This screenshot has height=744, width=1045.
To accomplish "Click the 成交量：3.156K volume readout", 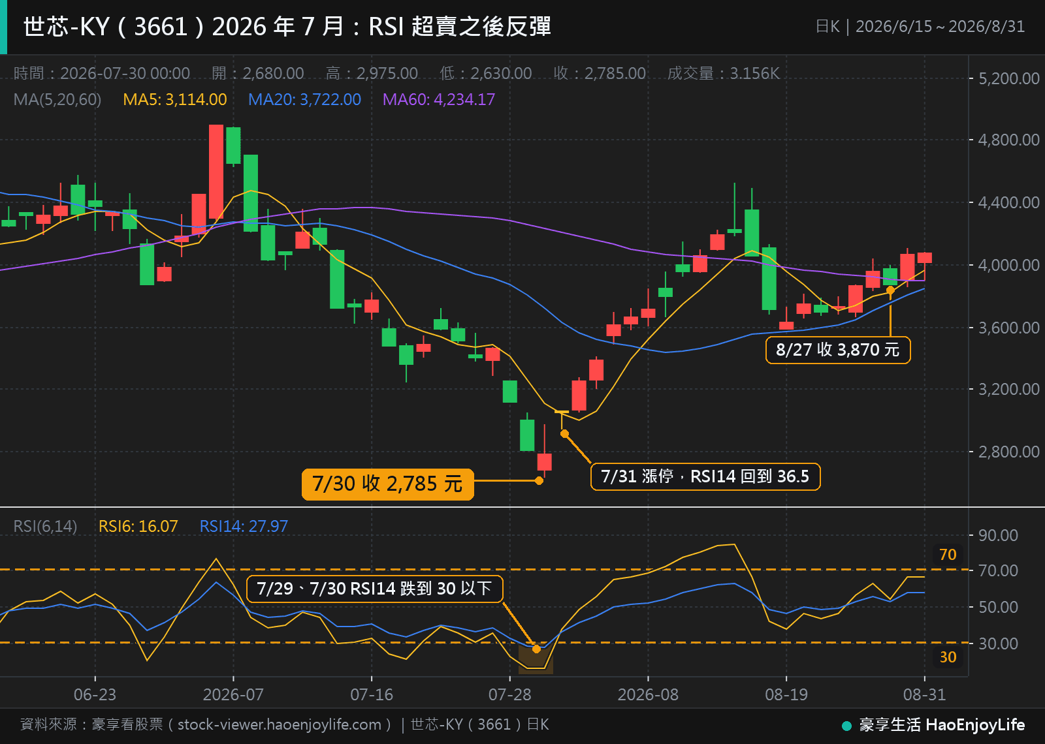I will (724, 73).
